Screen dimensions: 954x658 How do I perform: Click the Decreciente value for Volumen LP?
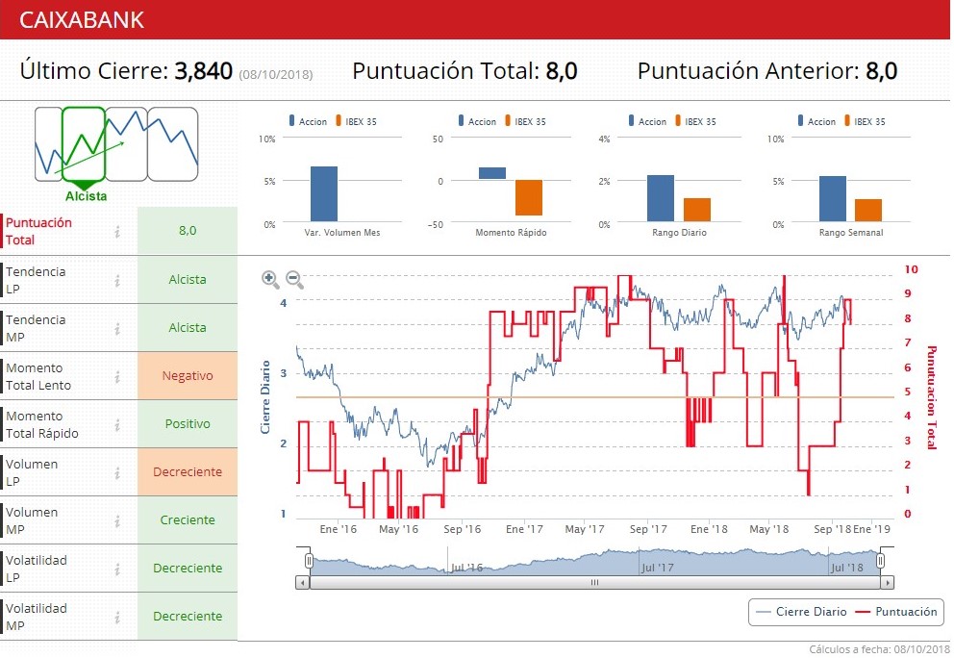[188, 471]
